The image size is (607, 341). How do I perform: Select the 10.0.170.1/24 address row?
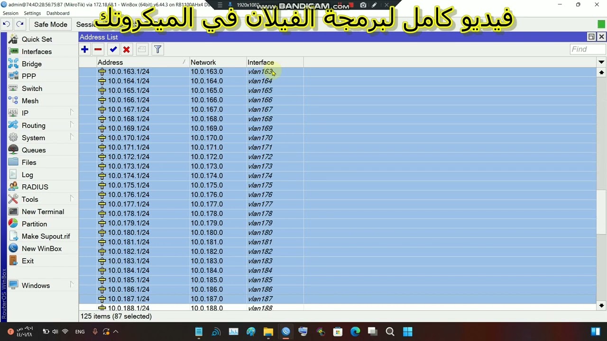pyautogui.click(x=337, y=138)
